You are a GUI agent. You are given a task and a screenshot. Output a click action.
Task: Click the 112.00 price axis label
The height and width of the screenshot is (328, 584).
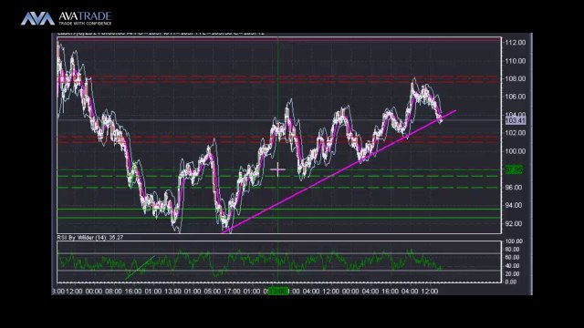[515, 43]
